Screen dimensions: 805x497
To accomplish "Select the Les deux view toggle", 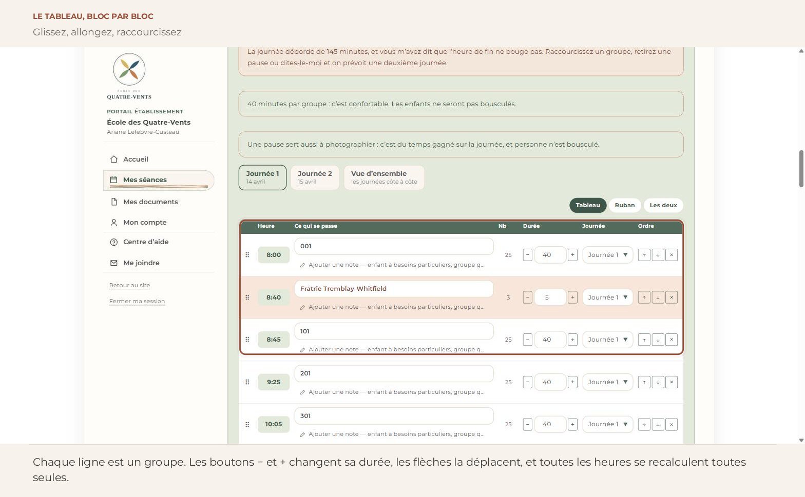I will click(x=663, y=205).
